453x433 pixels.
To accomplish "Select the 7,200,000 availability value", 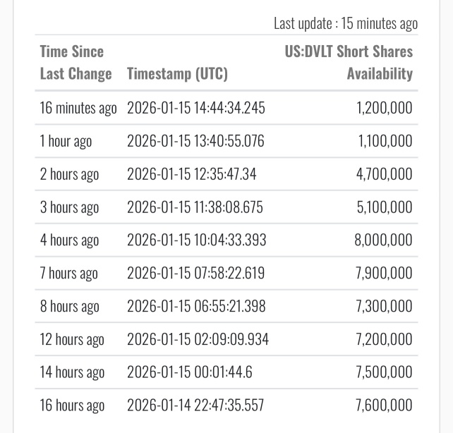I will click(384, 339).
